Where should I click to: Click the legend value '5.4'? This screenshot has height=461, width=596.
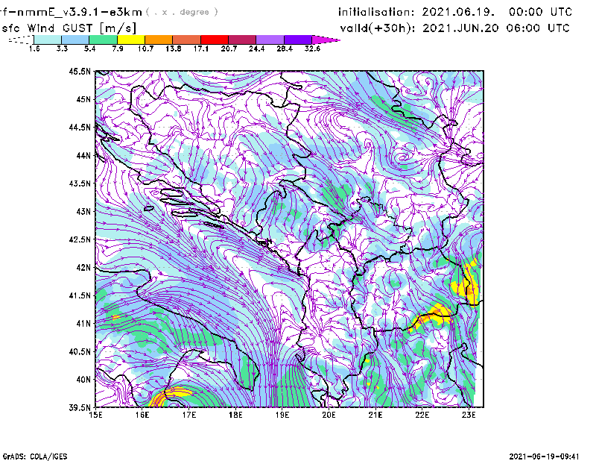(x=89, y=48)
